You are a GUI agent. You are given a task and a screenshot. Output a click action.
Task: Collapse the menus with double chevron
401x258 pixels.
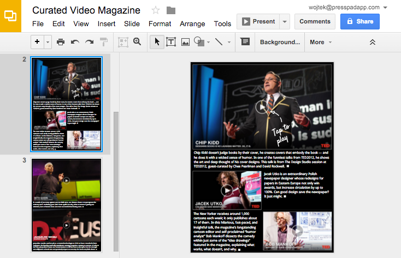pyautogui.click(x=373, y=42)
